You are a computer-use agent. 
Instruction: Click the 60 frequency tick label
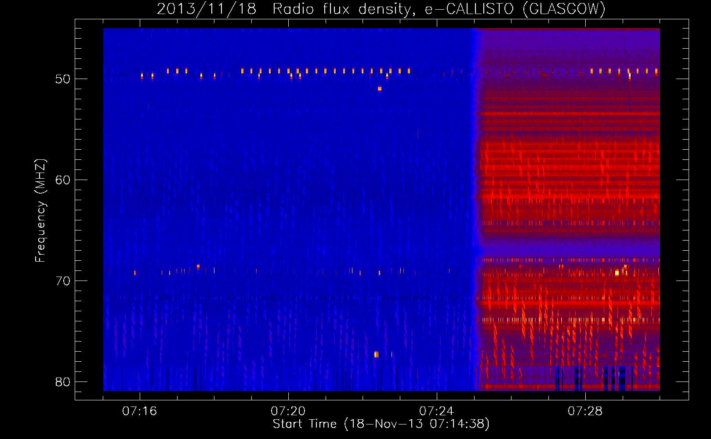click(x=63, y=180)
